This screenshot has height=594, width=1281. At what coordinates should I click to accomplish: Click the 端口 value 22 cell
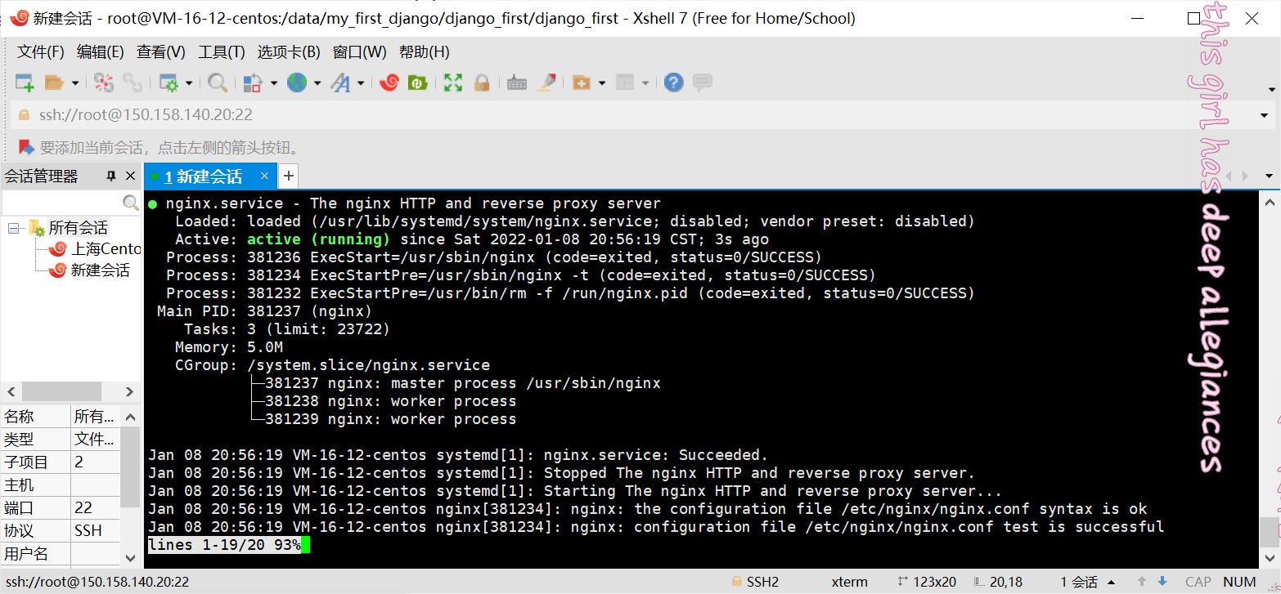[x=95, y=507]
